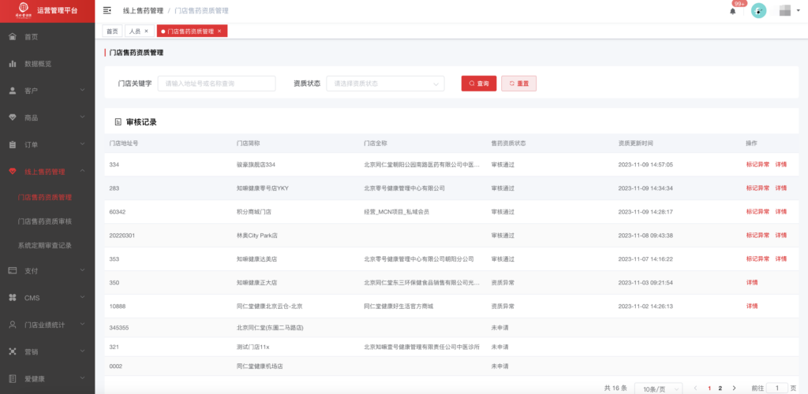
Task: Click 线上售药管理 breadcrumb link
Action: click(x=144, y=11)
